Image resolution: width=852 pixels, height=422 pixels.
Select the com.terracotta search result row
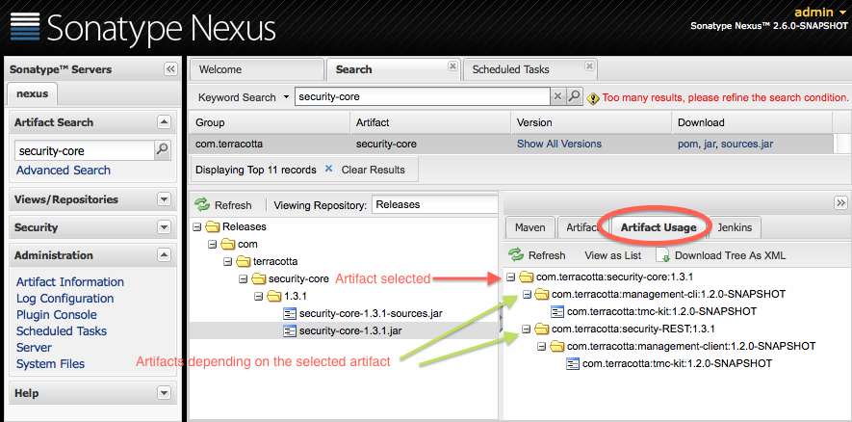[x=511, y=145]
